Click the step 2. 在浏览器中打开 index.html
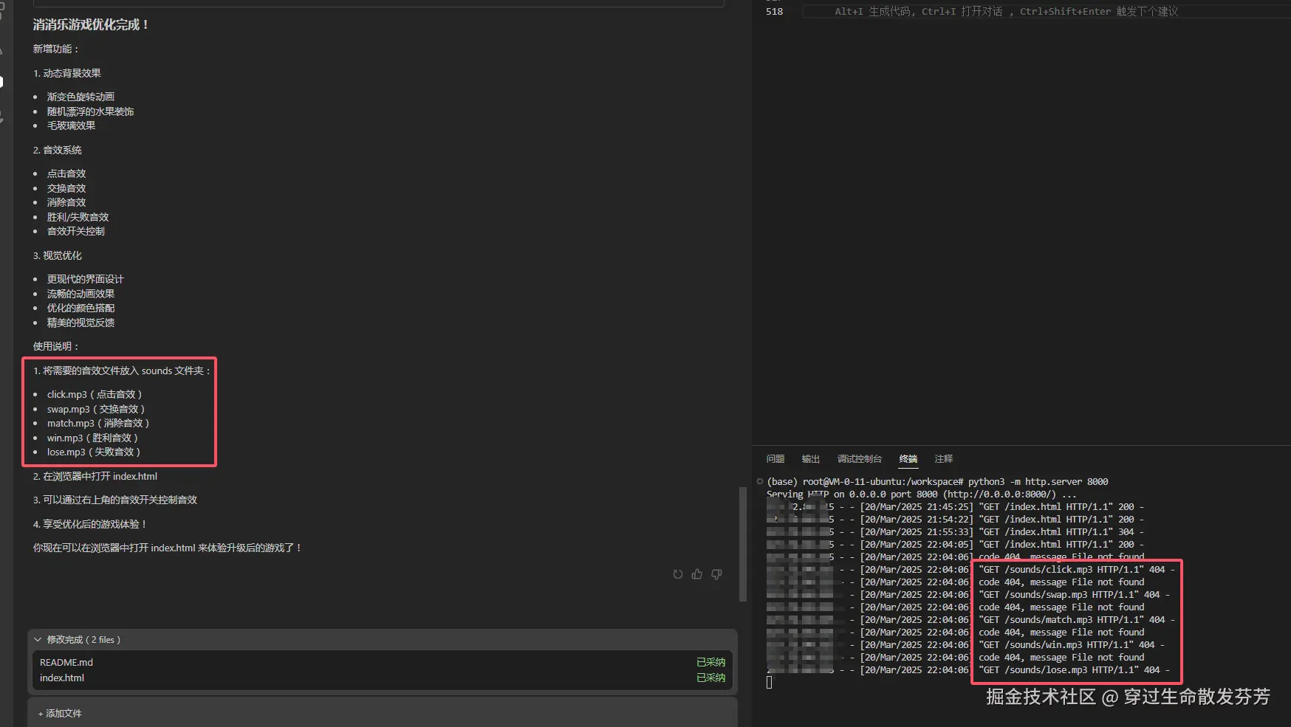The width and height of the screenshot is (1291, 727). coord(95,477)
